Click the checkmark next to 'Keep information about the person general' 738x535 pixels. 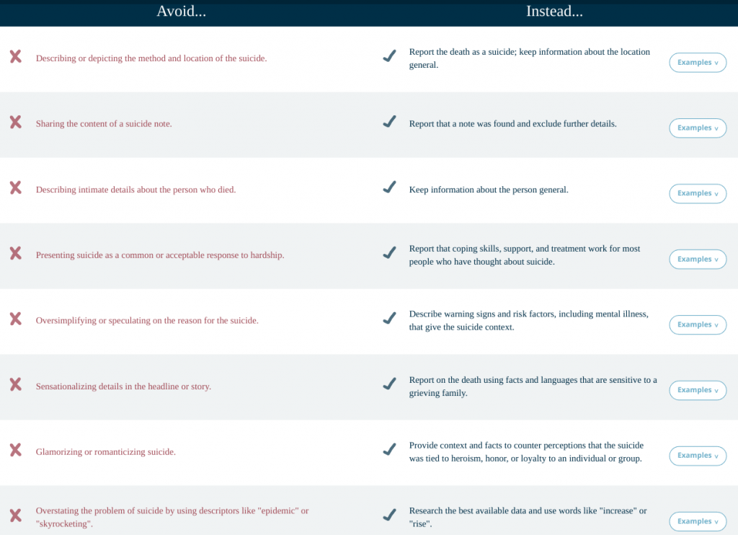coord(389,187)
